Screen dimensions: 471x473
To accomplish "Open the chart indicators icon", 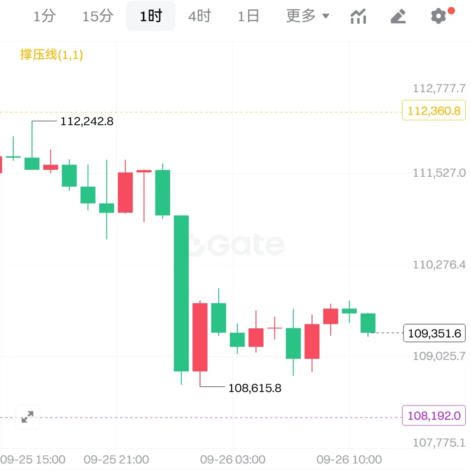I will click(x=358, y=16).
